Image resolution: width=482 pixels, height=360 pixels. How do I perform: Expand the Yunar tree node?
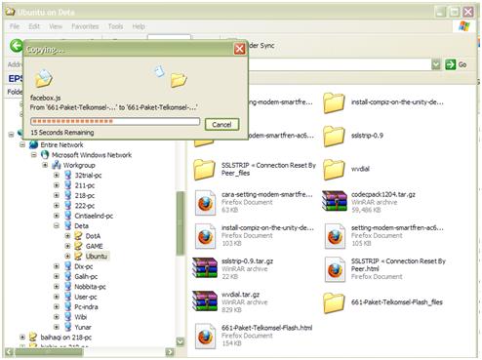[x=57, y=327]
